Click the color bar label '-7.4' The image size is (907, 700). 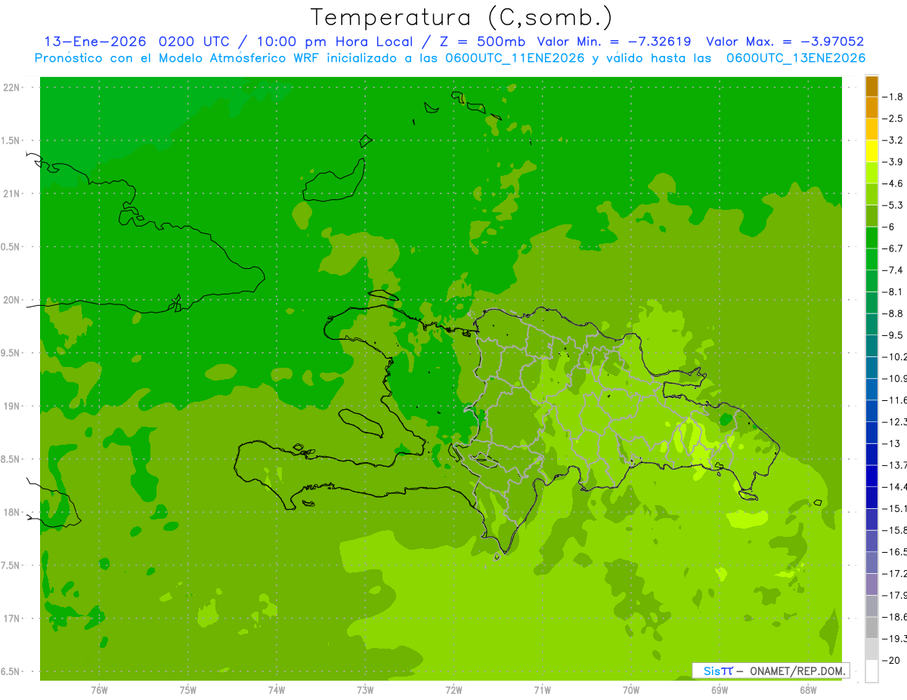893,270
